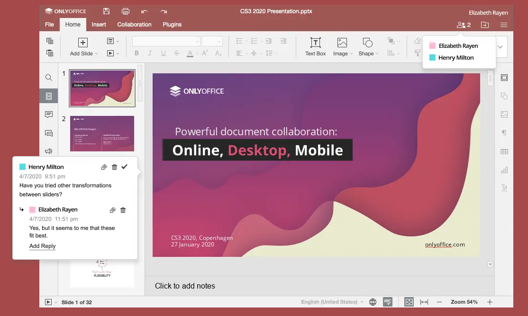The image size is (528, 316).
Task: Switch to the Home tab
Action: click(73, 25)
